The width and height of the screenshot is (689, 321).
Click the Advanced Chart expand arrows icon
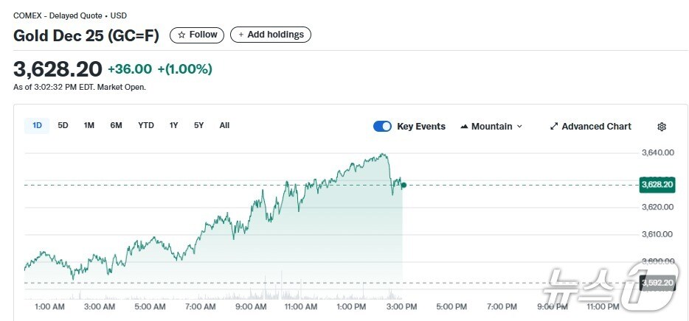tap(554, 127)
